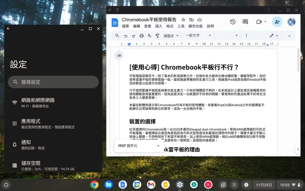This screenshot has width=305, height=191.
Task: Open YouTube Music from the shelf
Action: coord(208,184)
